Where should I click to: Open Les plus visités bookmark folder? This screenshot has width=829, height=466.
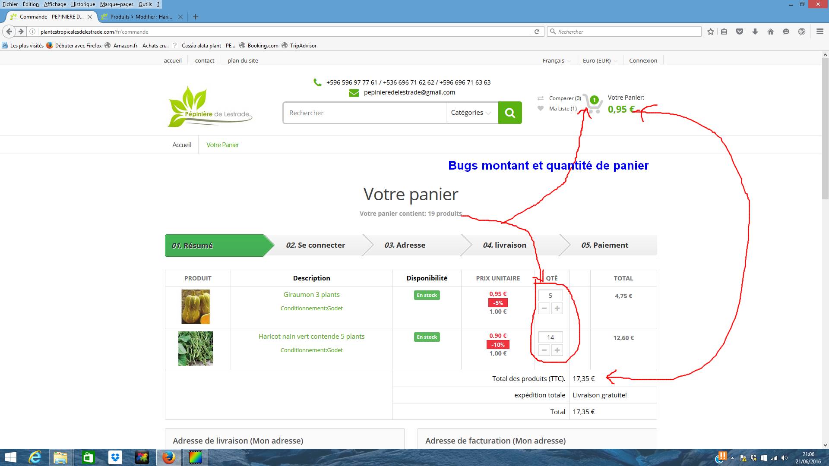22,45
